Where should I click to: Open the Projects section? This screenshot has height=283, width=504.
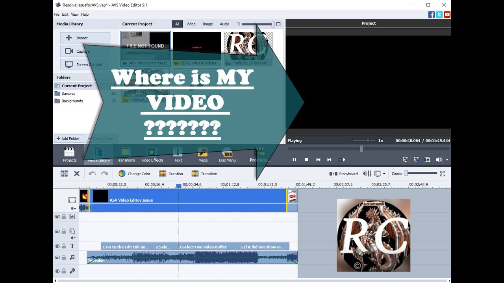(70, 154)
